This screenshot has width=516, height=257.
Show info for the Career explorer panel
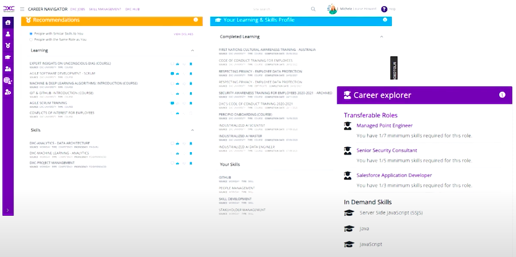(502, 95)
